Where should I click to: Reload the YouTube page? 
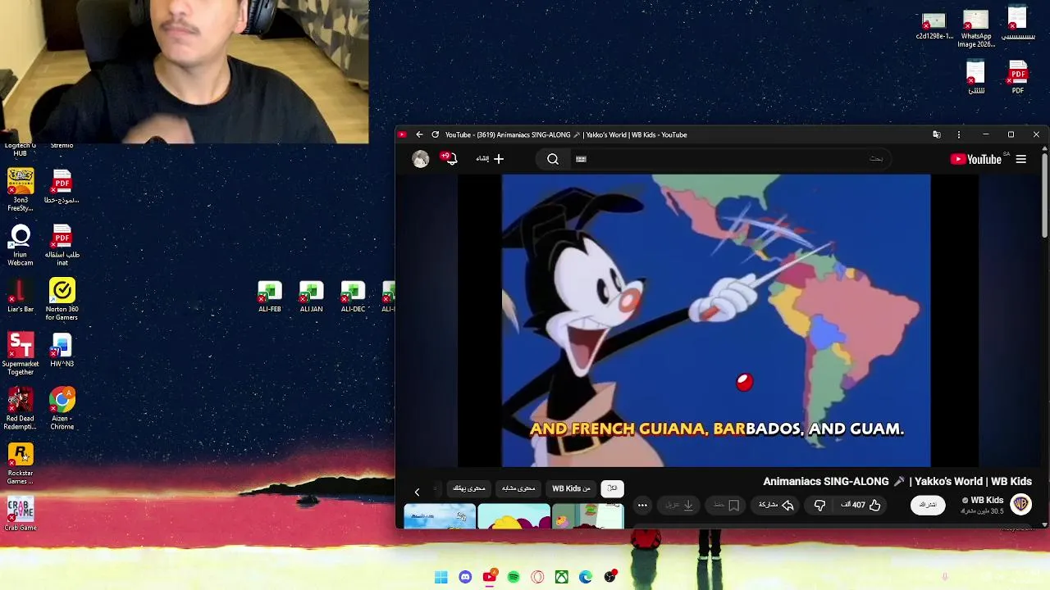435,134
